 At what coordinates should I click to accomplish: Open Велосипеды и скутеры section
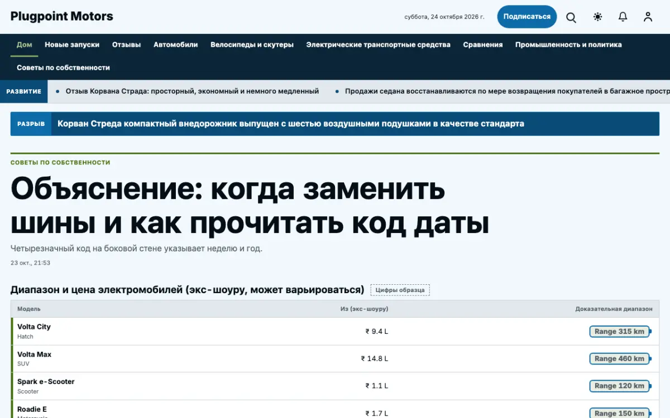click(x=252, y=45)
